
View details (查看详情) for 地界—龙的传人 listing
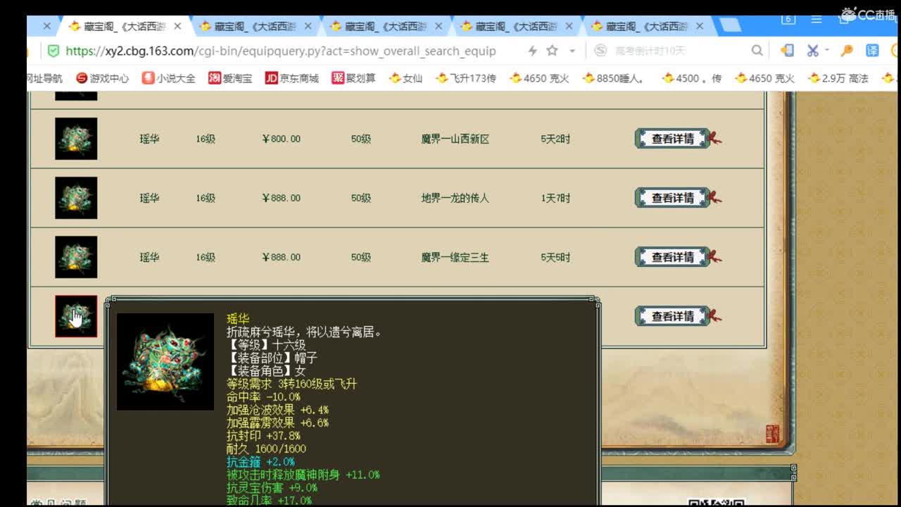(x=673, y=198)
